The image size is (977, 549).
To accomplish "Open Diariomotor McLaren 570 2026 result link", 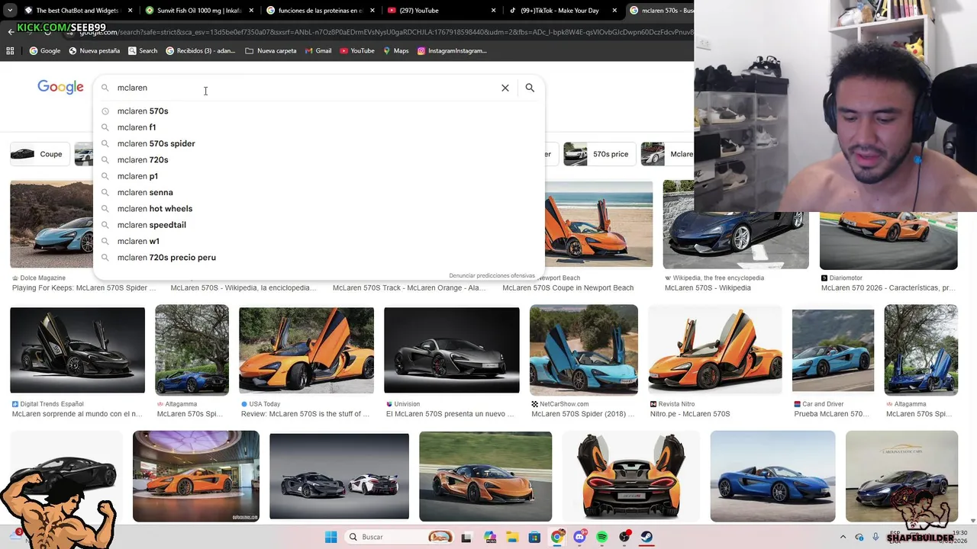I will tap(888, 288).
